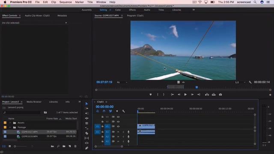Select the Slip tool
This screenshot has height=154, width=274.
86,138
